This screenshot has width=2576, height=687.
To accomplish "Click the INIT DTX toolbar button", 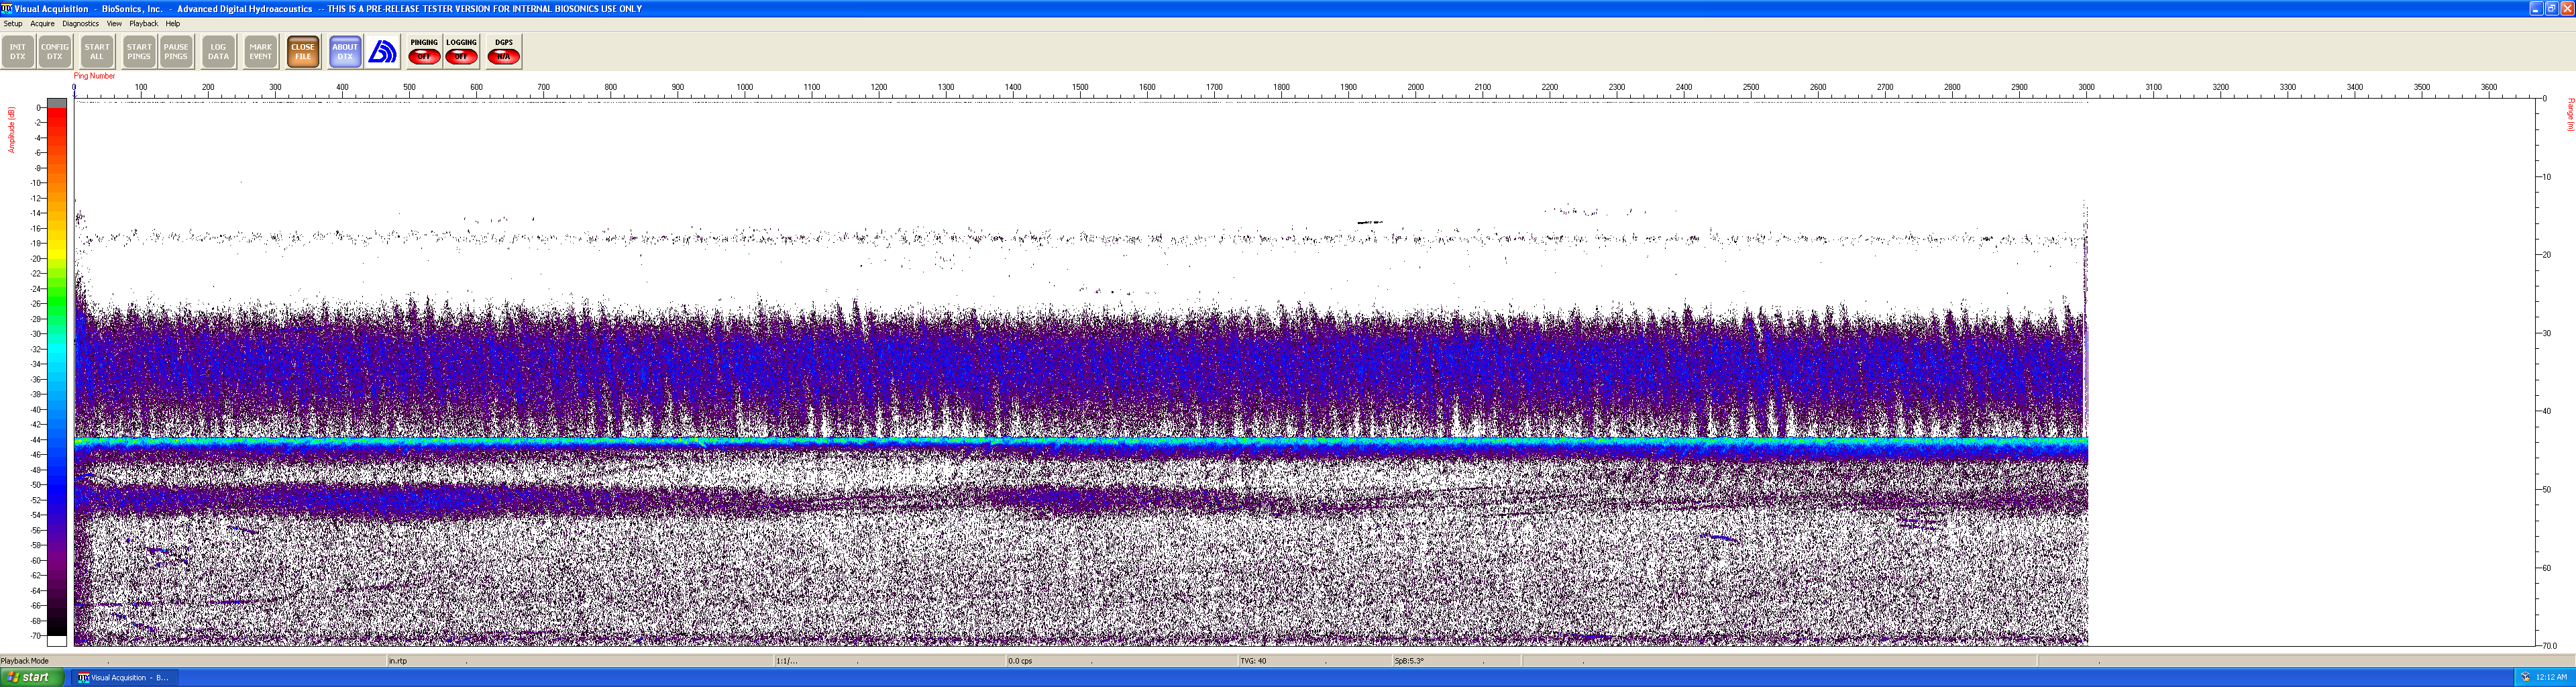I will click(18, 52).
